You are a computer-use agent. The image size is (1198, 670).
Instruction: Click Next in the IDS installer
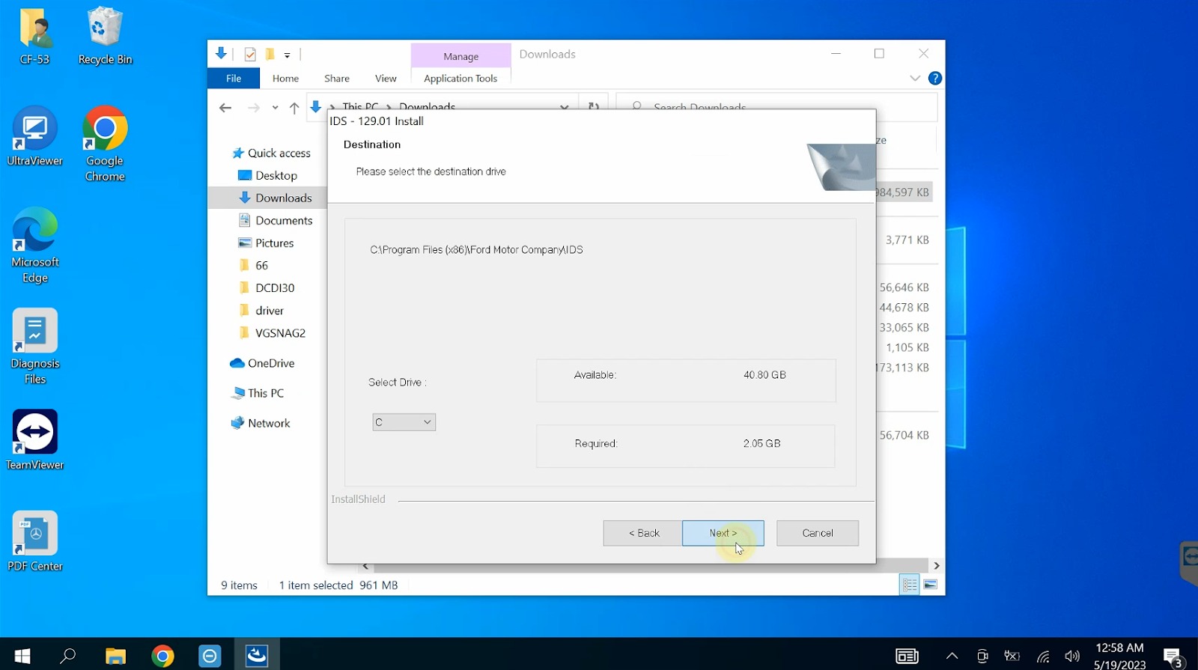(723, 533)
